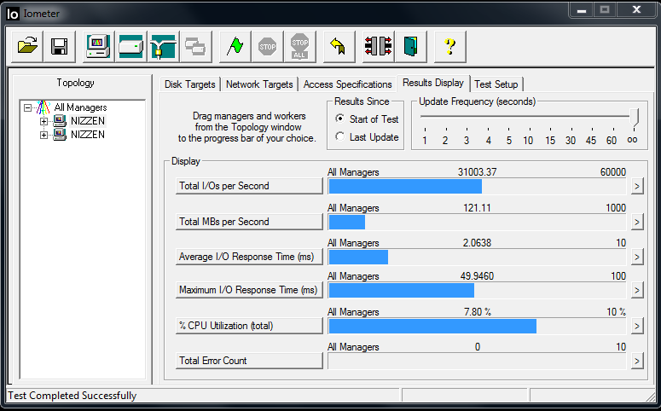Viewport: 661px width, 411px height.
Task: Click Maximum I/O Response Time button
Action: tap(249, 290)
